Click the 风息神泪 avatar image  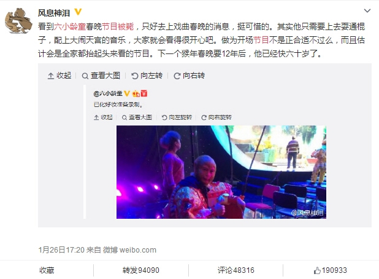(x=18, y=21)
